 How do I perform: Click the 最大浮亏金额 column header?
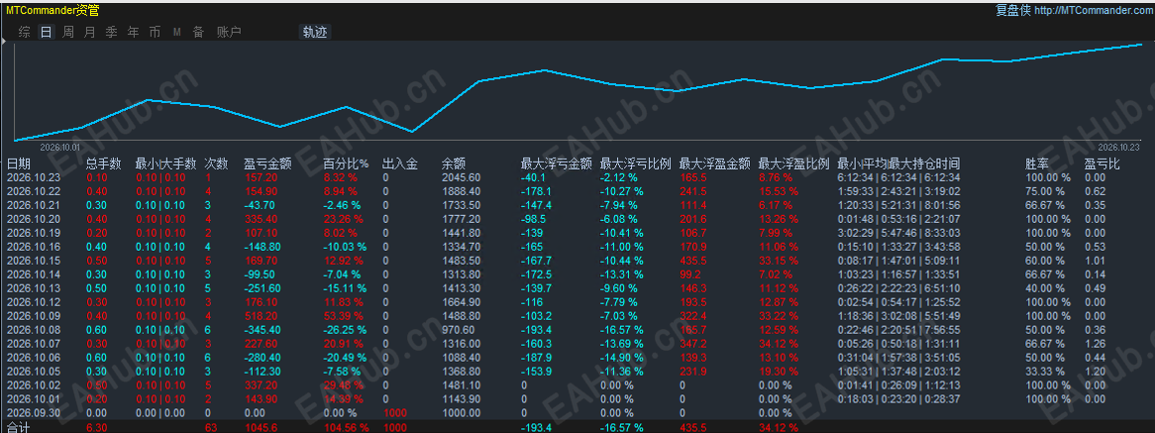coord(556,163)
